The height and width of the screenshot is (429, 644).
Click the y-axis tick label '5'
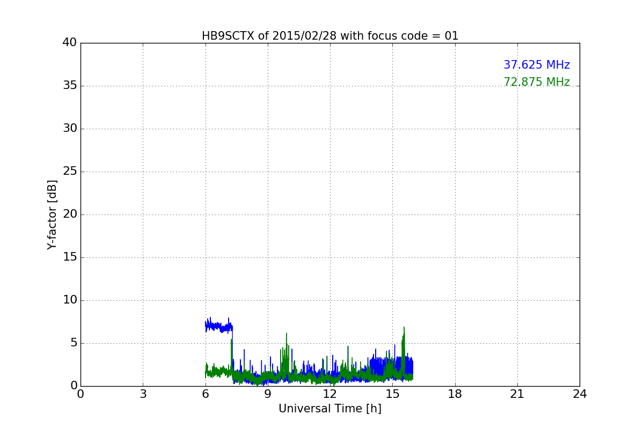point(73,343)
